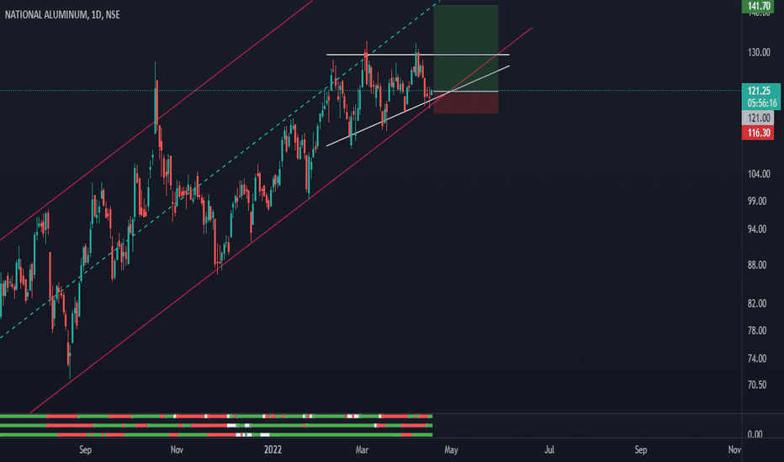784x462 pixels.
Task: Click the Nov label at the axis end
Action: [734, 449]
